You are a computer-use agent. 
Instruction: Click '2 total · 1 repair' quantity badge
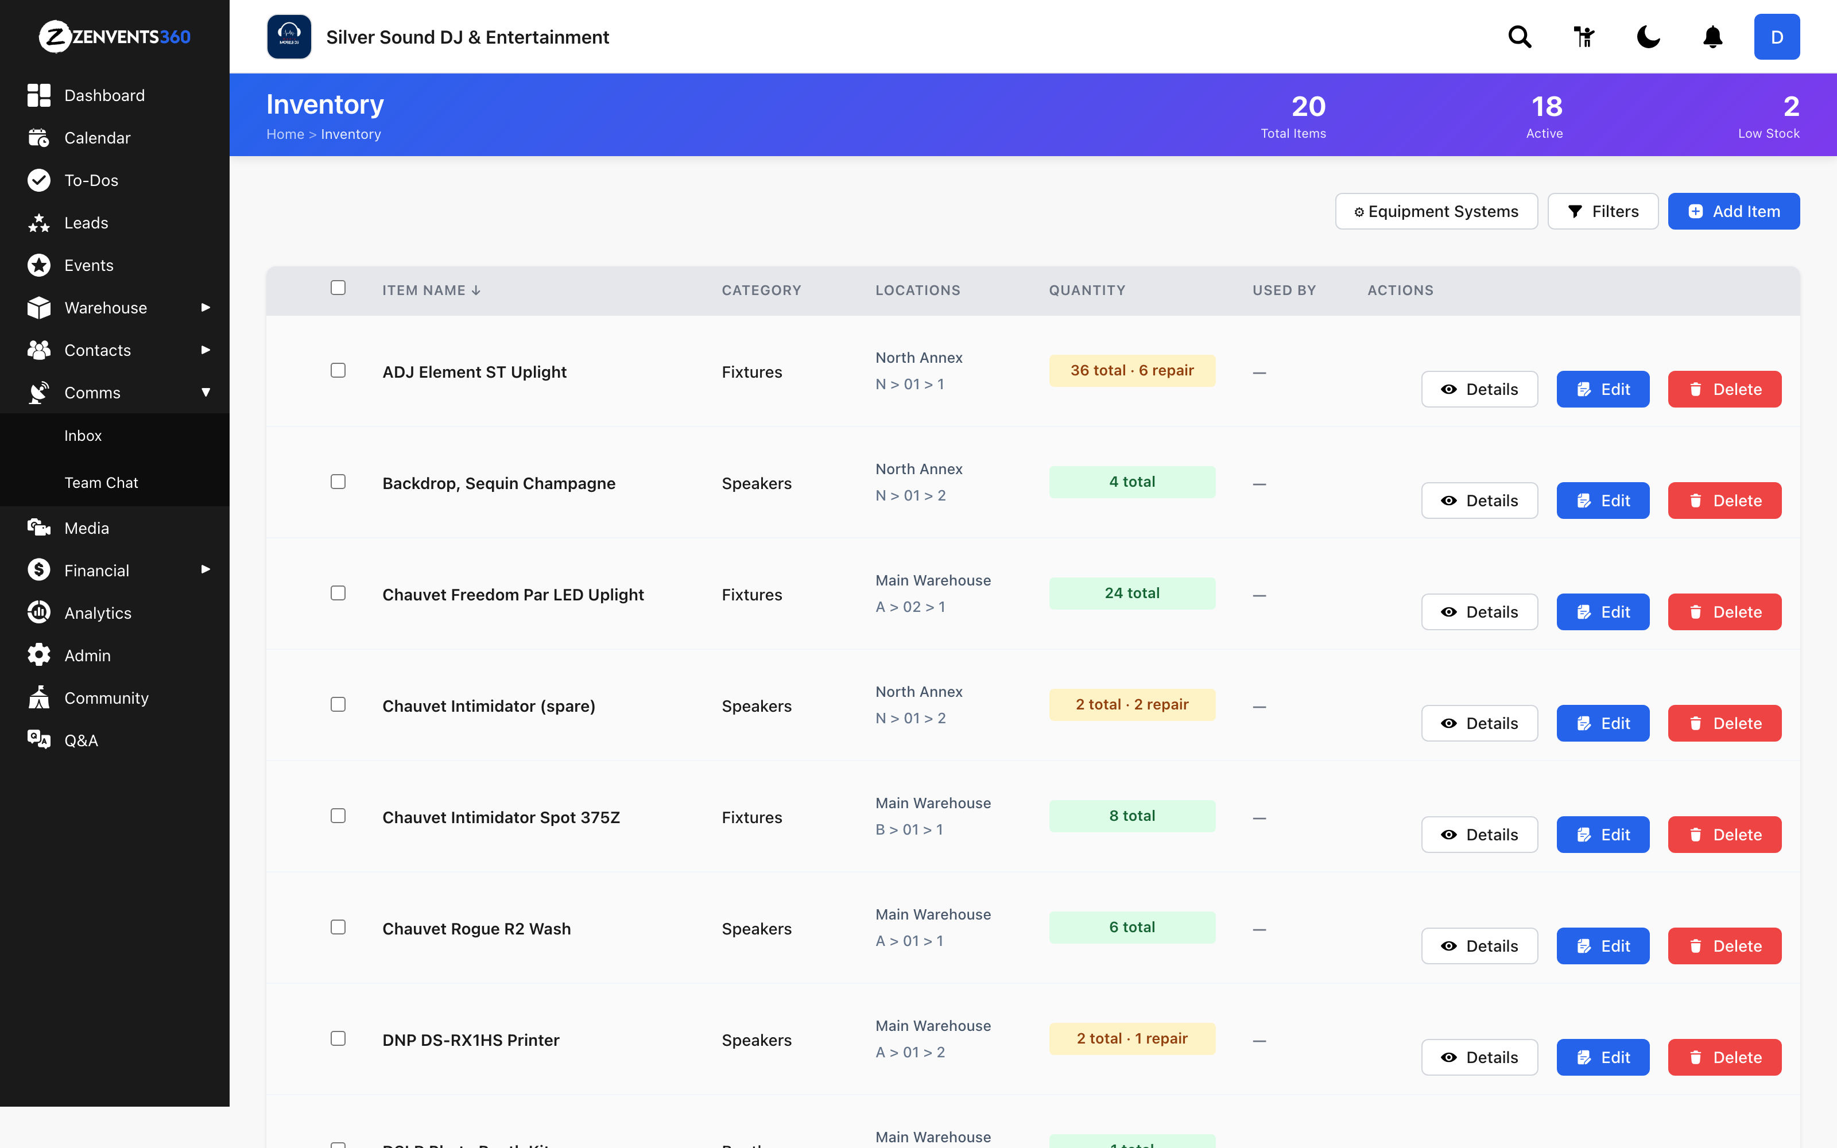coord(1132,1039)
